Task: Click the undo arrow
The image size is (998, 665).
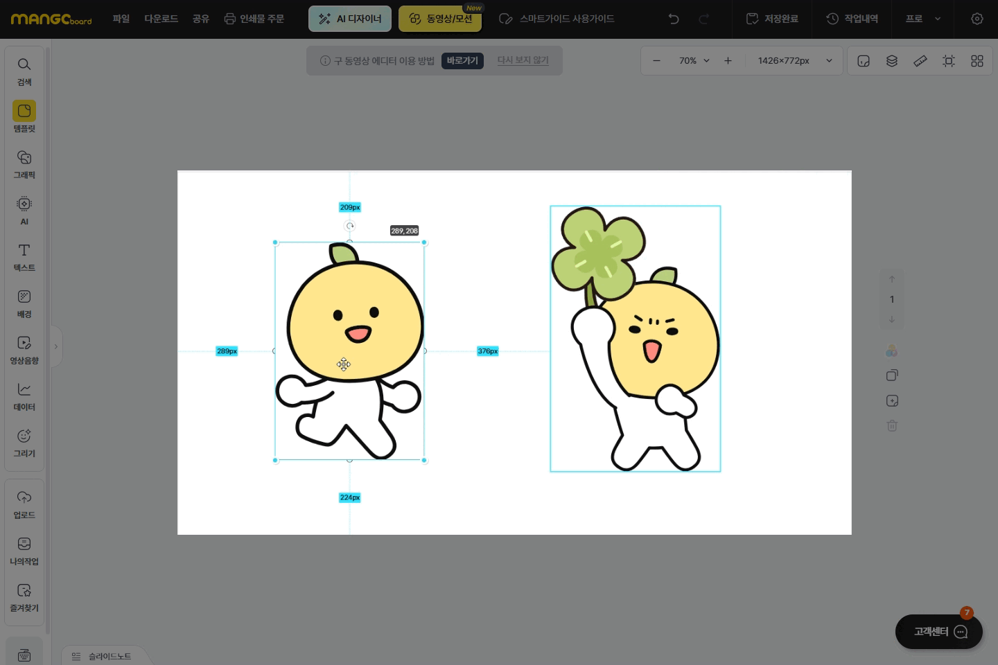Action: (x=674, y=19)
